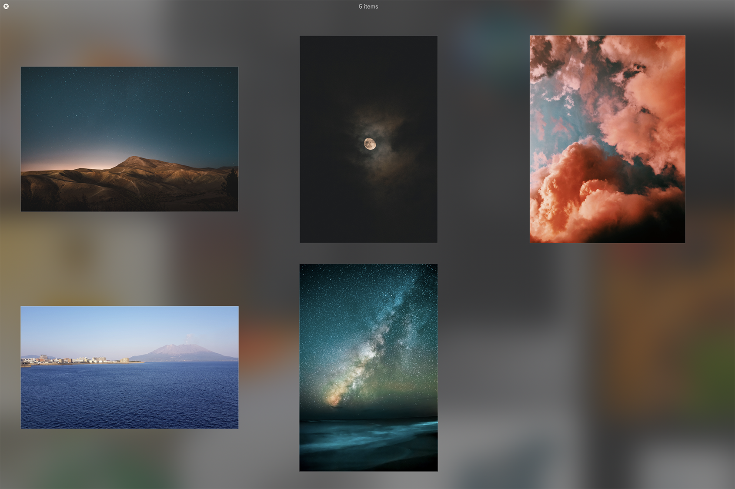Open the Milky Way over ocean photo

[368, 368]
